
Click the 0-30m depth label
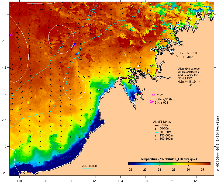coord(164,125)
